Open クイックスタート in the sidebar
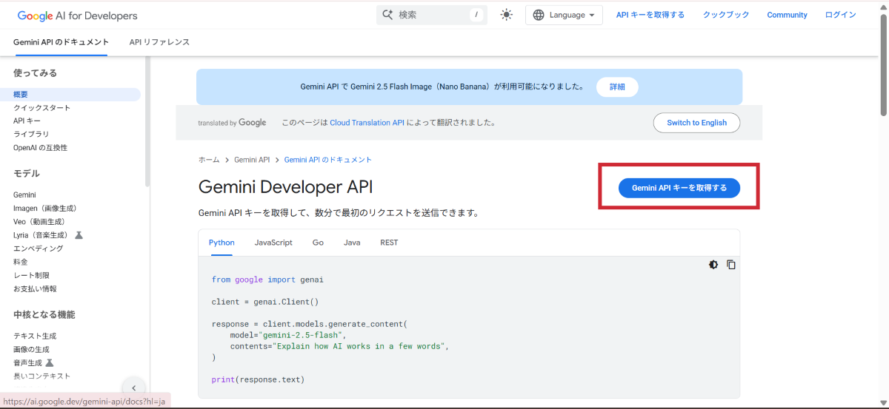Image resolution: width=889 pixels, height=409 pixels. (42, 108)
